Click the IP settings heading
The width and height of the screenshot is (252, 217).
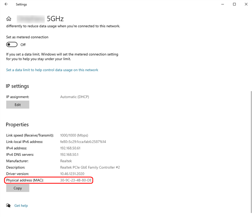(x=17, y=86)
